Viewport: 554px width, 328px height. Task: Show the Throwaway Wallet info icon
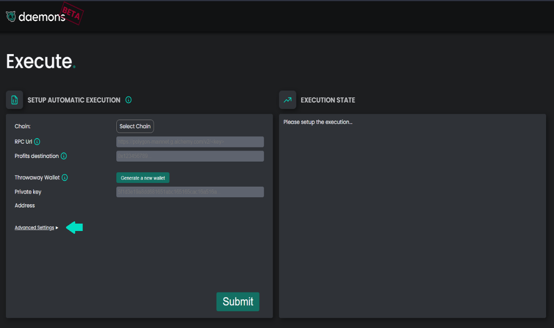[65, 177]
